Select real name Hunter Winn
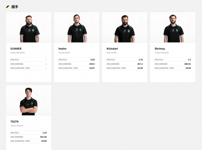This screenshot has width=202, height=150. coord(64,53)
